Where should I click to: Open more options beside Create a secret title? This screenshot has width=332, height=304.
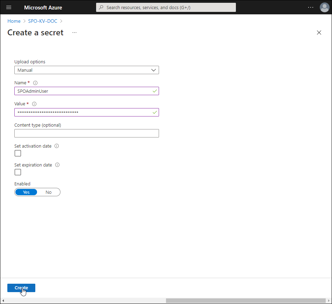click(74, 33)
